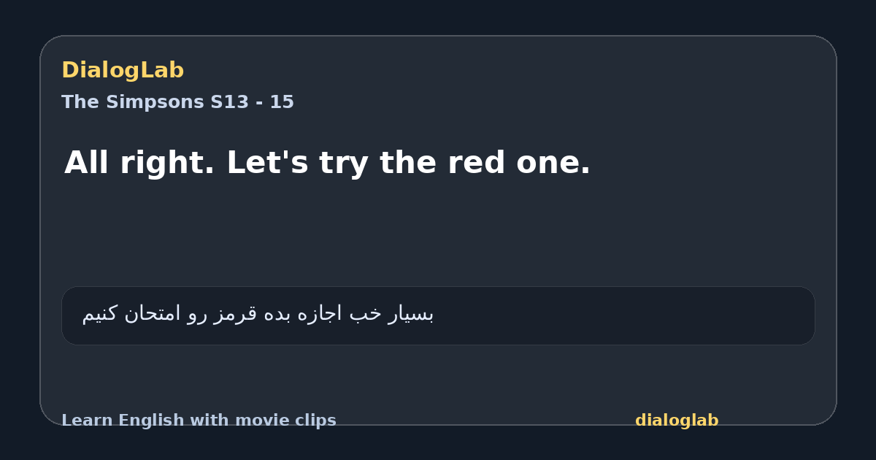
Task: Select the English sentence 'All right. Let's try the red one.'
Action: [327, 162]
